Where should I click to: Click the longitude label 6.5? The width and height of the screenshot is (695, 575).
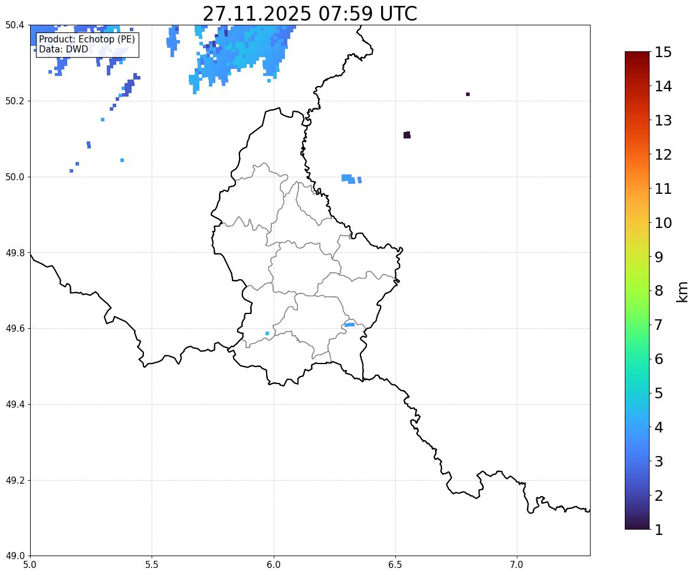pyautogui.click(x=395, y=565)
